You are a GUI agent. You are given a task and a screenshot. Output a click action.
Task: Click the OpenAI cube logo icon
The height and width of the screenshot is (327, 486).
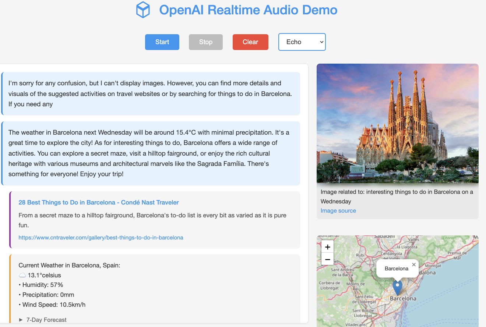pyautogui.click(x=143, y=10)
